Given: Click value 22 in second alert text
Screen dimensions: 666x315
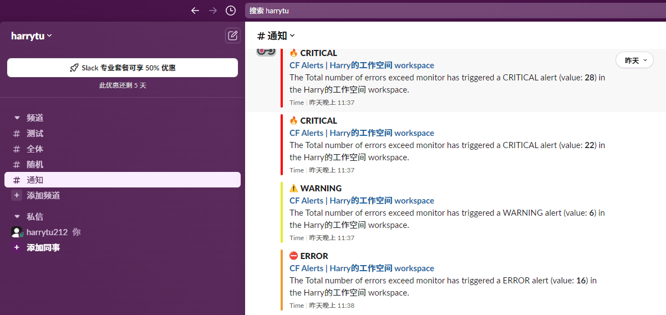Looking at the screenshot, I should click(589, 145).
